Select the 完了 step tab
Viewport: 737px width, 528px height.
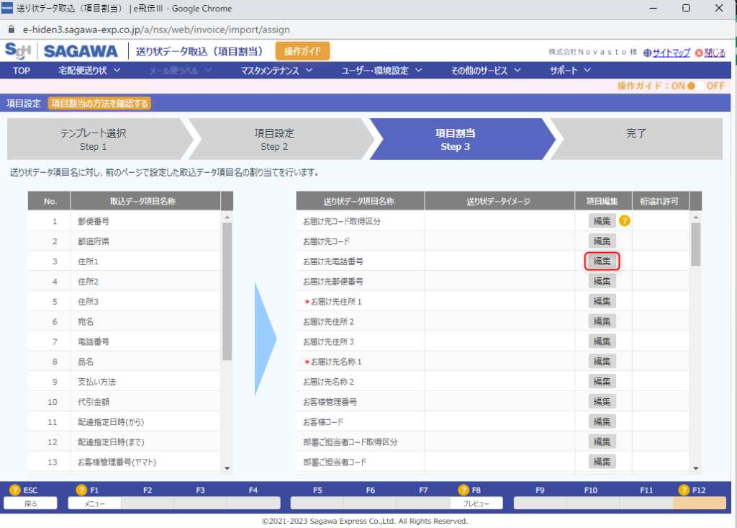(x=636, y=139)
